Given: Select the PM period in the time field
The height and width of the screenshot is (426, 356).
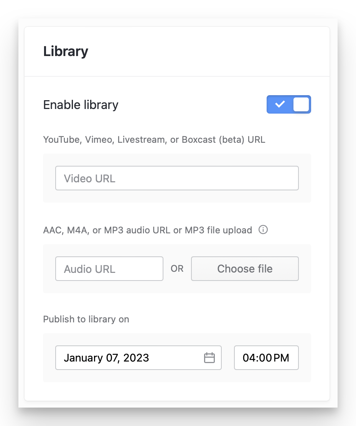Looking at the screenshot, I should tap(282, 358).
